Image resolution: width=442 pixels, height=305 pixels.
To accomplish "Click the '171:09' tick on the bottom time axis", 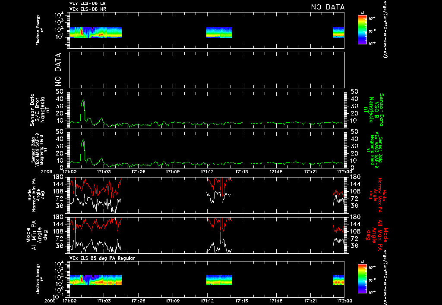I will [173, 301].
